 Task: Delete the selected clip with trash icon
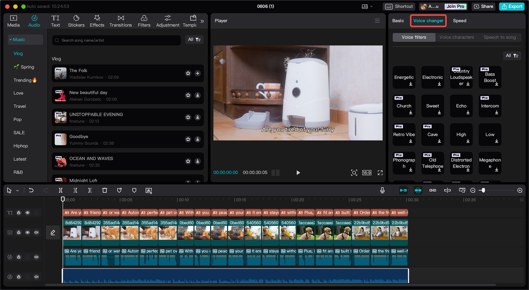coord(105,190)
